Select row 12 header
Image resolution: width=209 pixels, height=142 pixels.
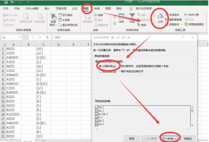(3, 97)
